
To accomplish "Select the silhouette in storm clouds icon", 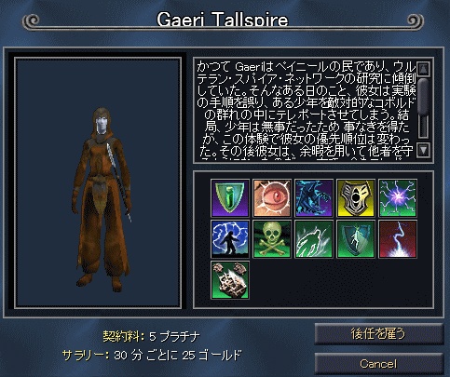I will click(x=230, y=239).
